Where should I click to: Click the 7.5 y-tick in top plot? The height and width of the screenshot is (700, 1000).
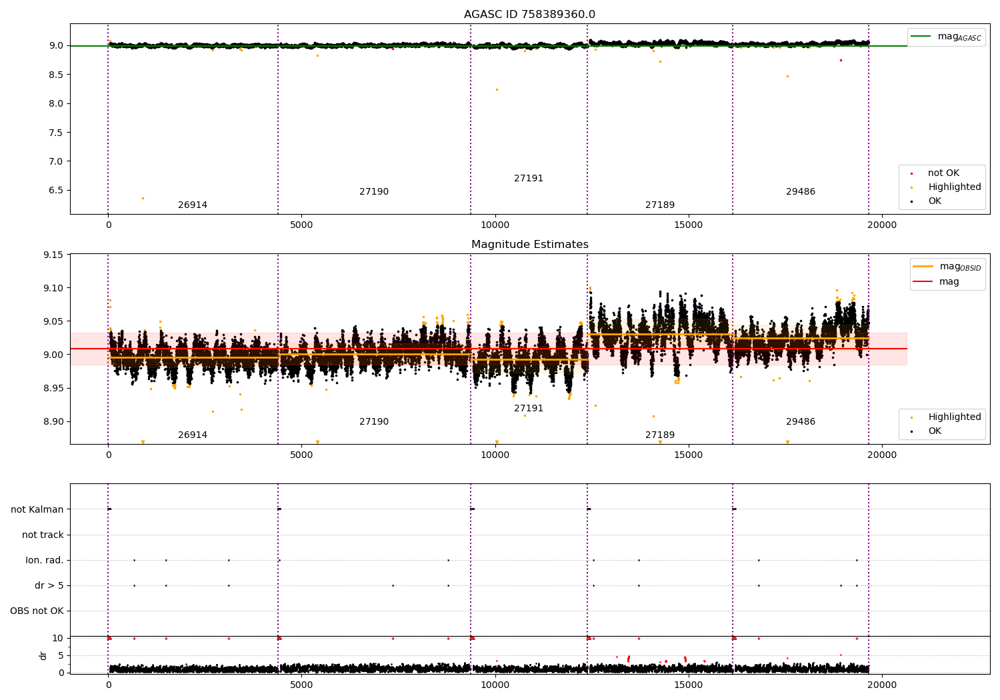56,133
